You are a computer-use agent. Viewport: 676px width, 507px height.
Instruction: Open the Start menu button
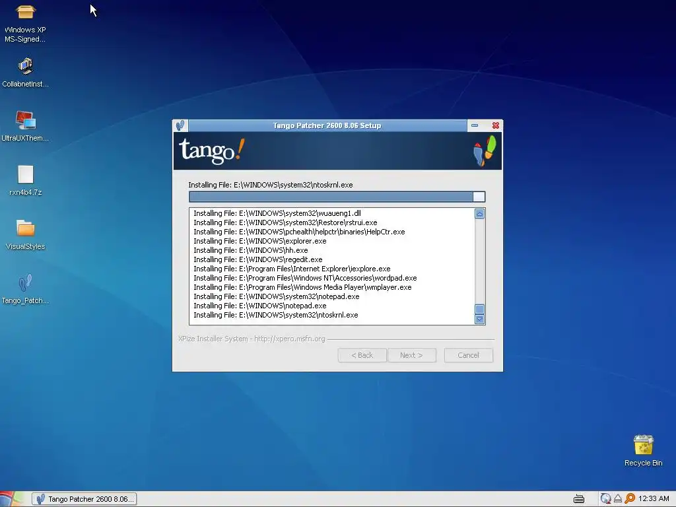point(12,499)
